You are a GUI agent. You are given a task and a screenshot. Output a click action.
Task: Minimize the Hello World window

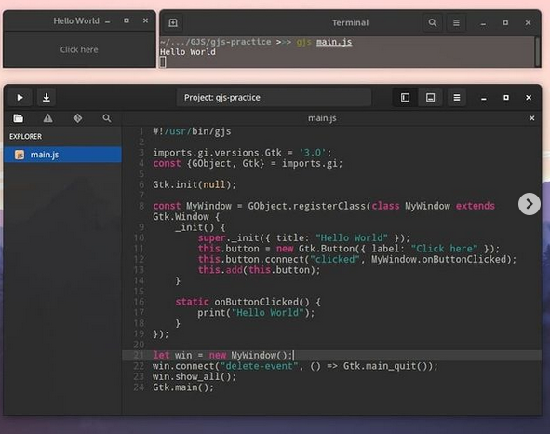108,21
